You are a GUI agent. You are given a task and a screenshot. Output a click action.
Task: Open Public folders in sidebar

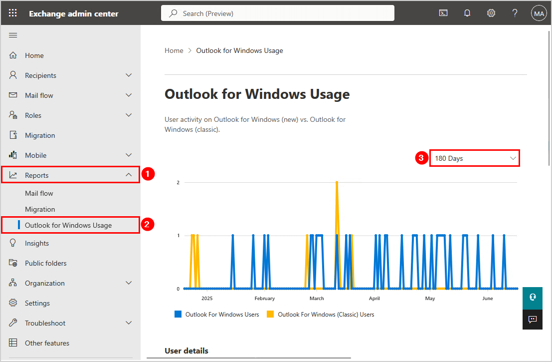45,263
